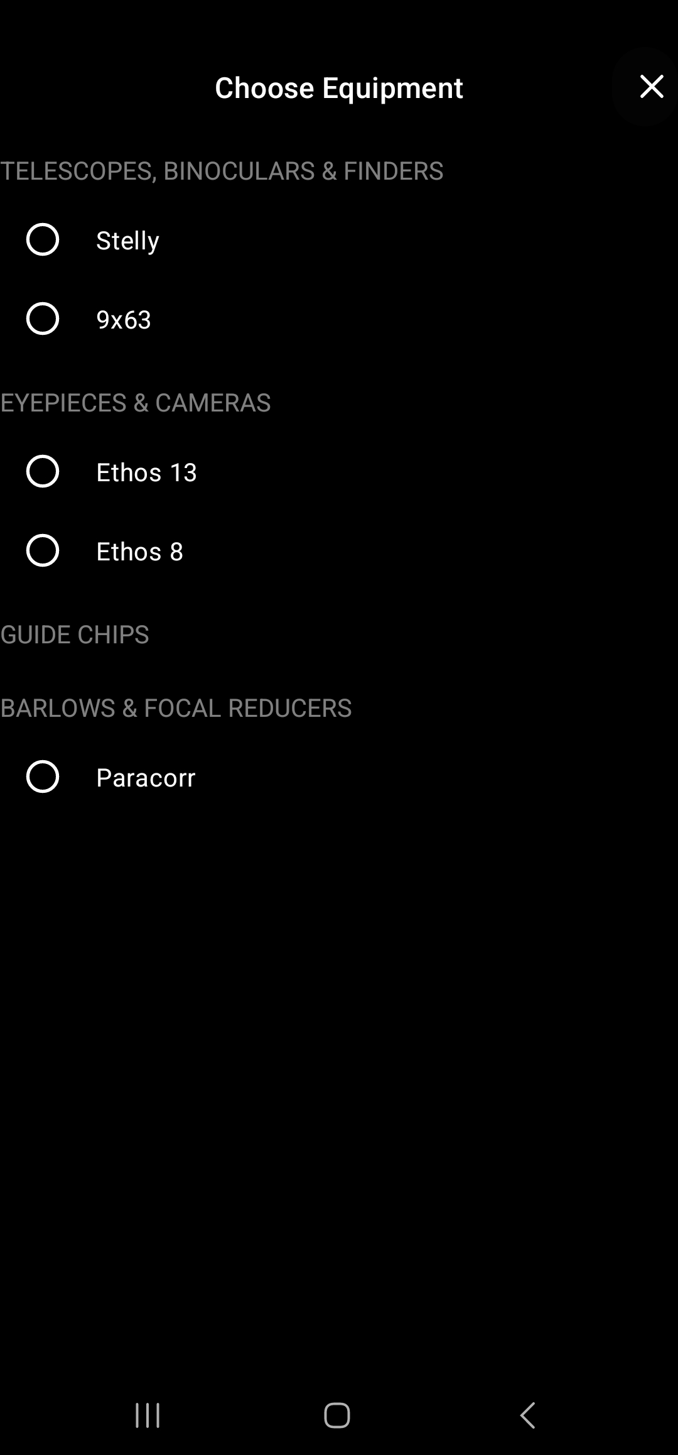Close the Choose Equipment dialog
The image size is (678, 1455).
pos(651,87)
